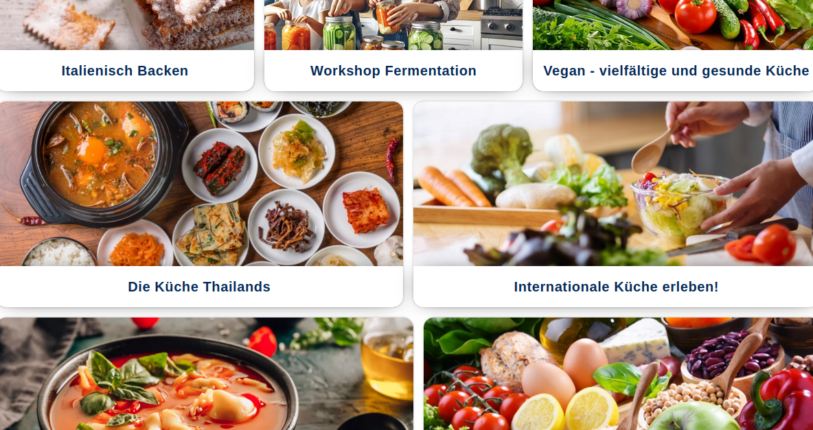Screen dimensions: 813x430
Task: Click the broccoli in Internationale Küche image
Action: pyautogui.click(x=501, y=154)
